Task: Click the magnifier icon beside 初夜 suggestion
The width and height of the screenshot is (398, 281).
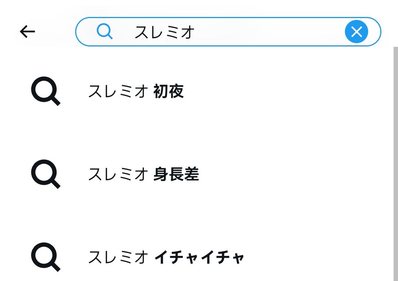Action: (46, 91)
